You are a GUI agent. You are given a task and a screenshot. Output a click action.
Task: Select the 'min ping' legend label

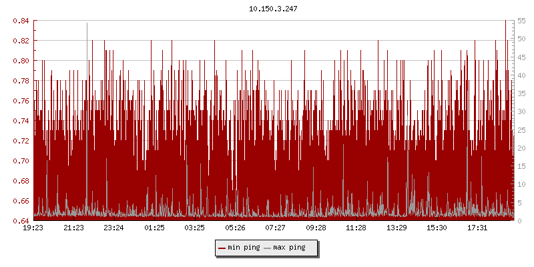point(244,248)
